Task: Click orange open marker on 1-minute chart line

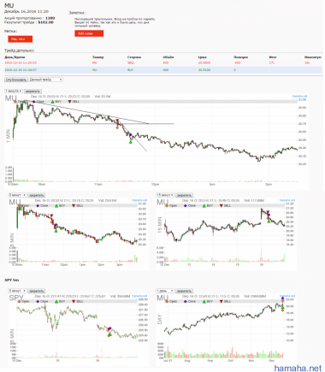Action: click(117, 127)
